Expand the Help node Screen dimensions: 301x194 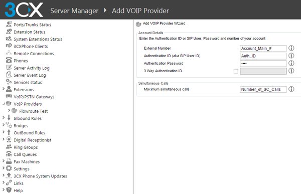4,190
